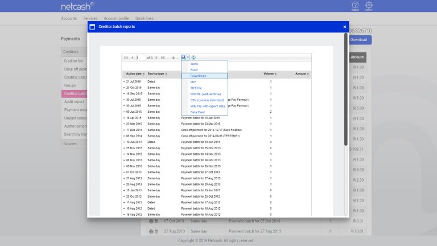Click 'Payment batch for 25 Nov 2013' in the dialog
This screenshot has width=437, height=246.
pos(201,148)
